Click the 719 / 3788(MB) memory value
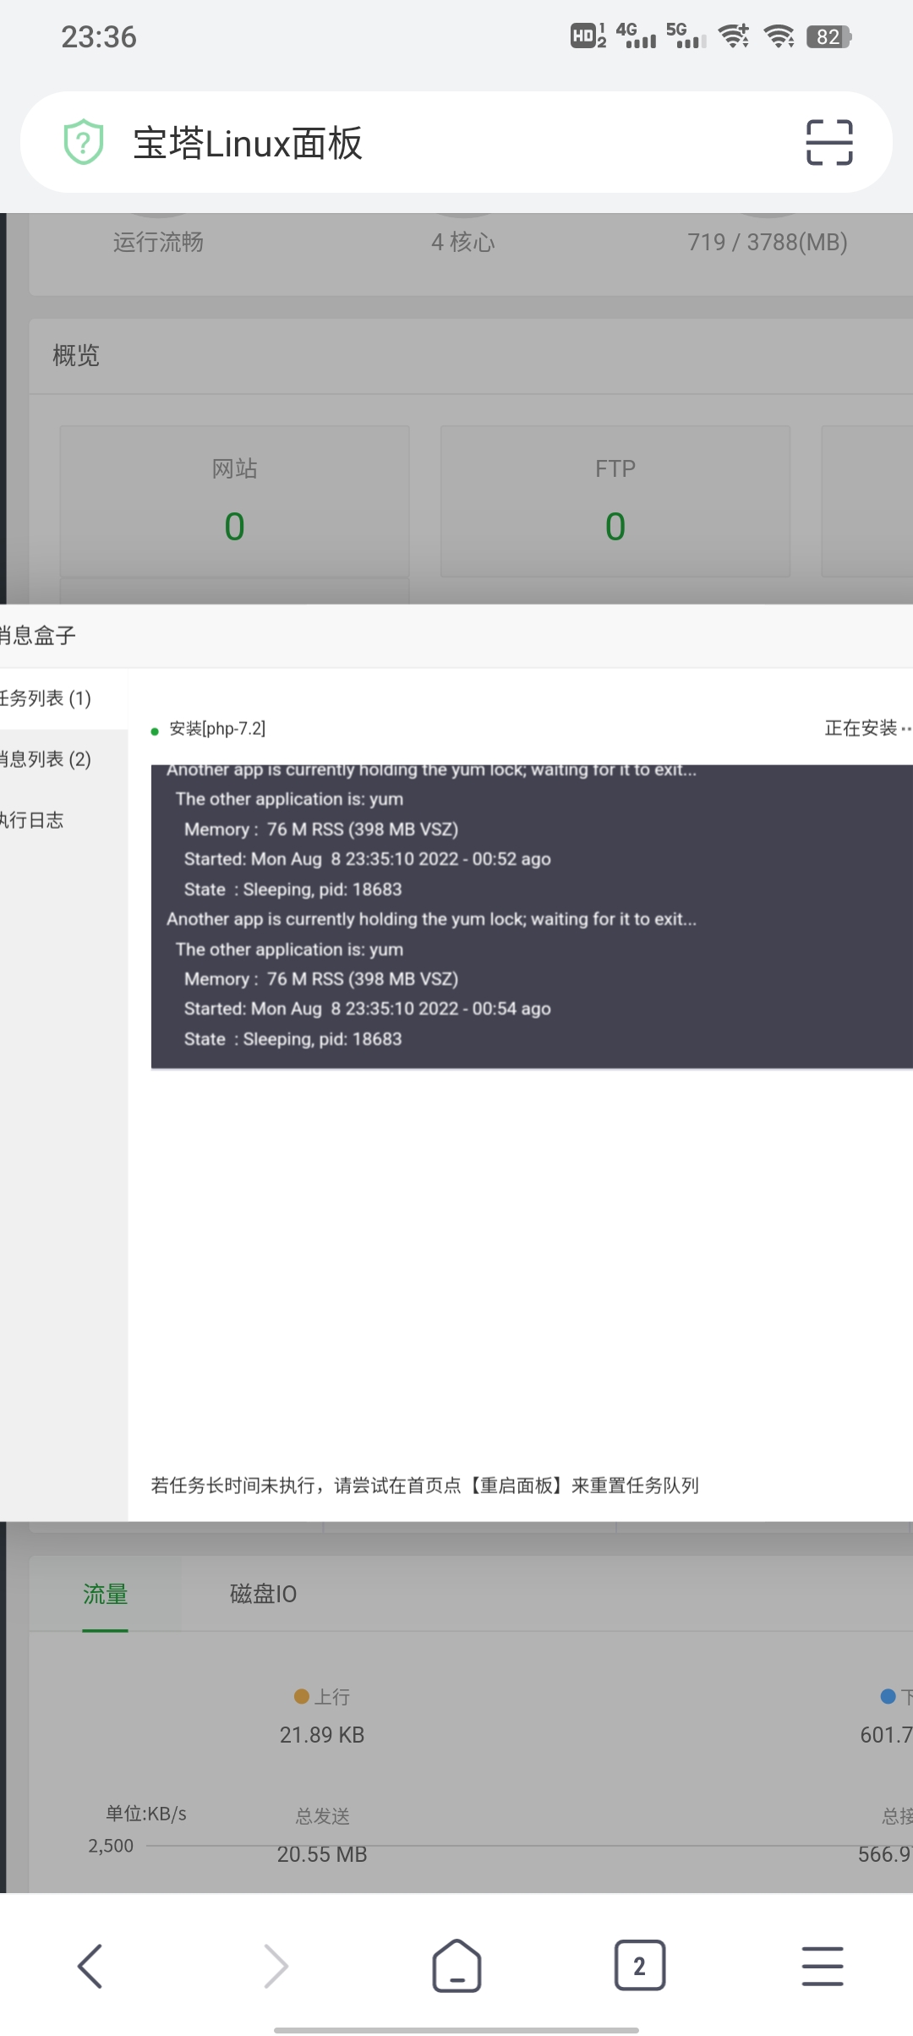The image size is (913, 2036). 768,243
